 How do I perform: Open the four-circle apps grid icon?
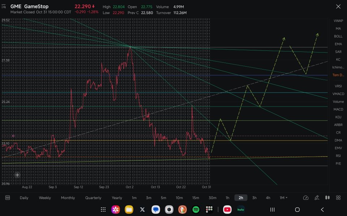(338, 198)
